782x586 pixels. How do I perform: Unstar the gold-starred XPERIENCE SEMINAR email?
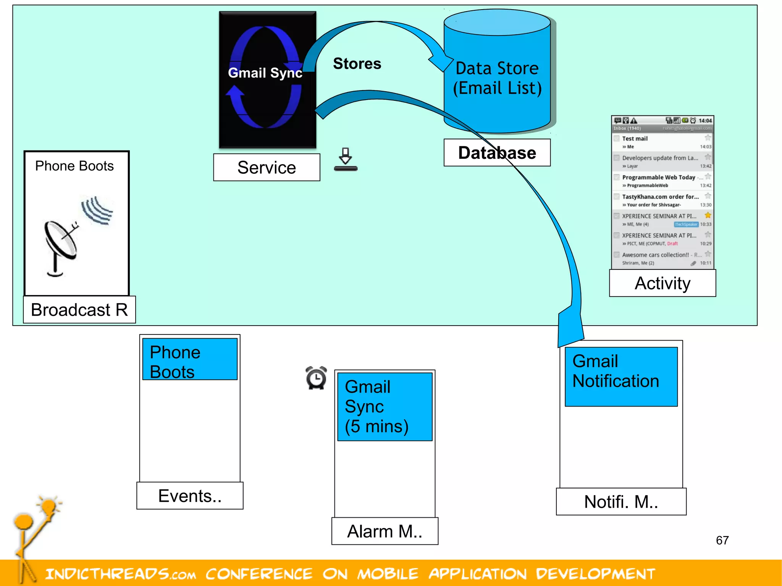pyautogui.click(x=708, y=215)
